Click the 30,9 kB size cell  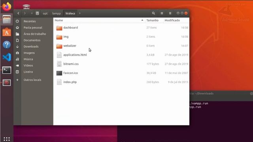click(151, 73)
